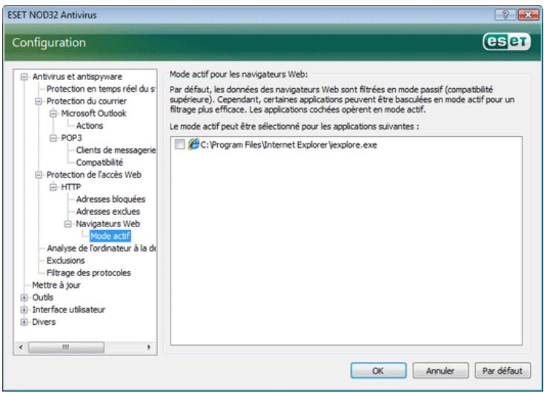Collapse the Microsoft Outlook node
The width and height of the screenshot is (544, 393).
tap(53, 113)
